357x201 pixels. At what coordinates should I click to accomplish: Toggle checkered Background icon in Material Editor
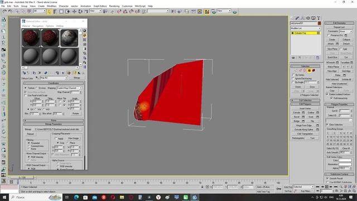pos(84,40)
